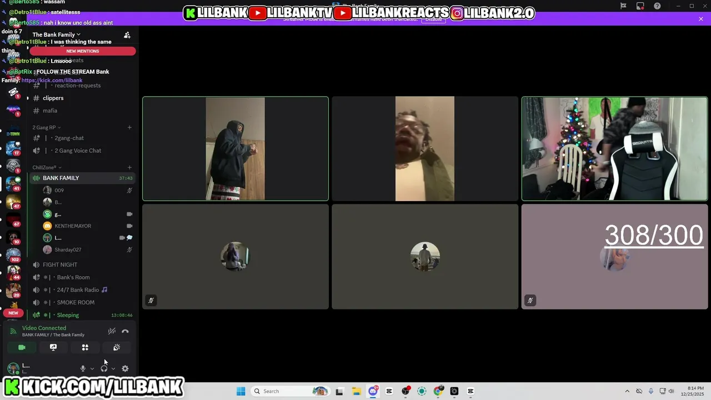Collapse the 2 Gang RP category
The width and height of the screenshot is (711, 400).
[47, 127]
